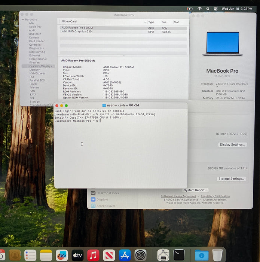The width and height of the screenshot is (260, 262).
Task: Select Audio in the Hardware list
Action: point(33,30)
